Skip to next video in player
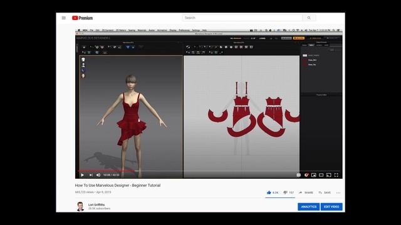 click(91, 175)
